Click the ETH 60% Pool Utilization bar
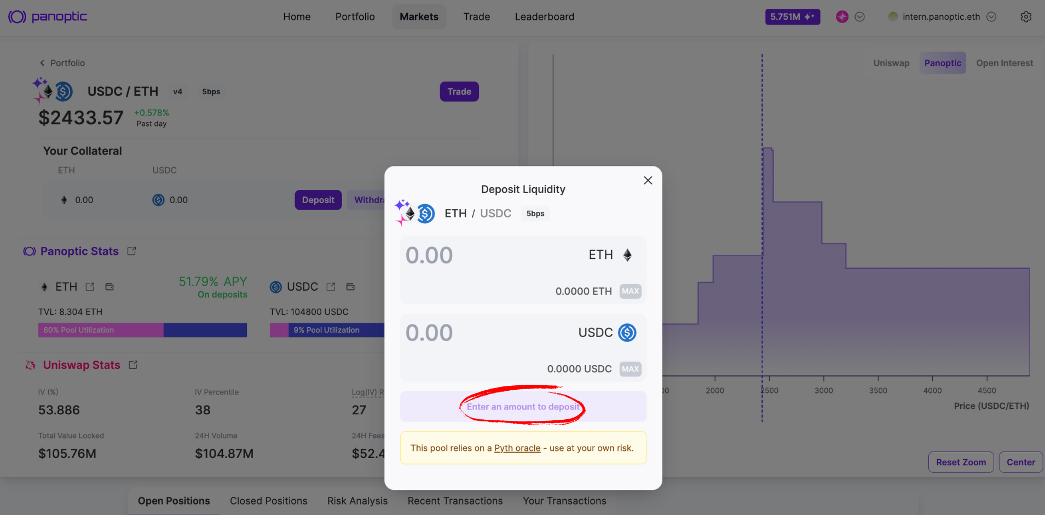 [142, 330]
